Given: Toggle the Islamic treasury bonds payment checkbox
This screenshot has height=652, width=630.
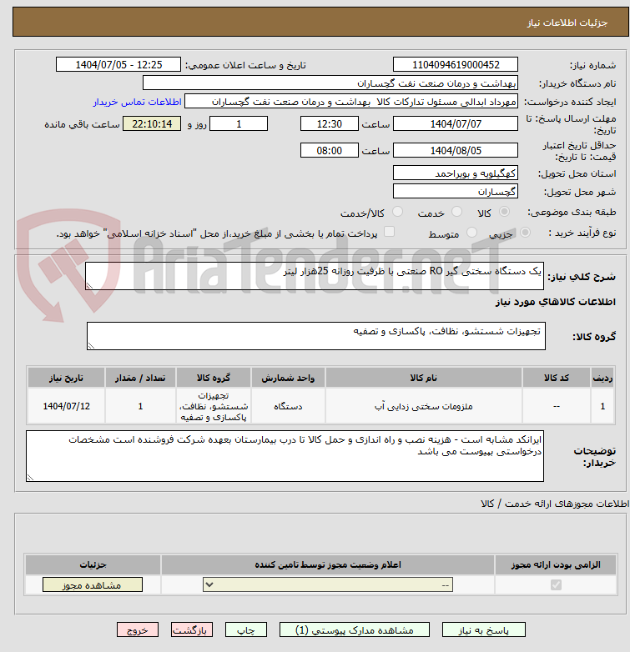Looking at the screenshot, I should pyautogui.click(x=389, y=233).
